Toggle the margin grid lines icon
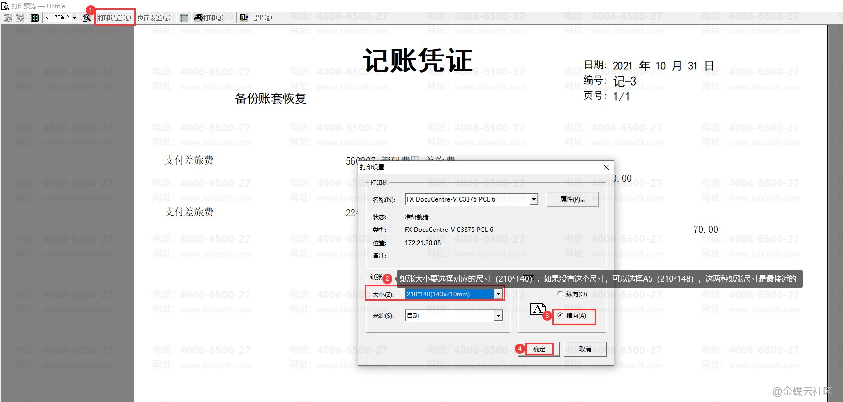 pyautogui.click(x=184, y=18)
